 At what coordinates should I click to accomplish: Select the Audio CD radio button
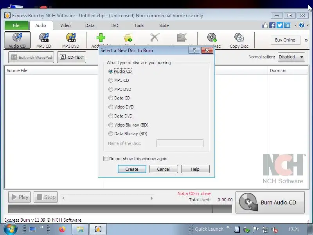coord(111,71)
